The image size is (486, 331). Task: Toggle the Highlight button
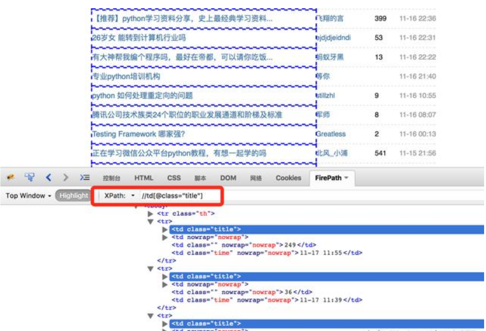74,196
